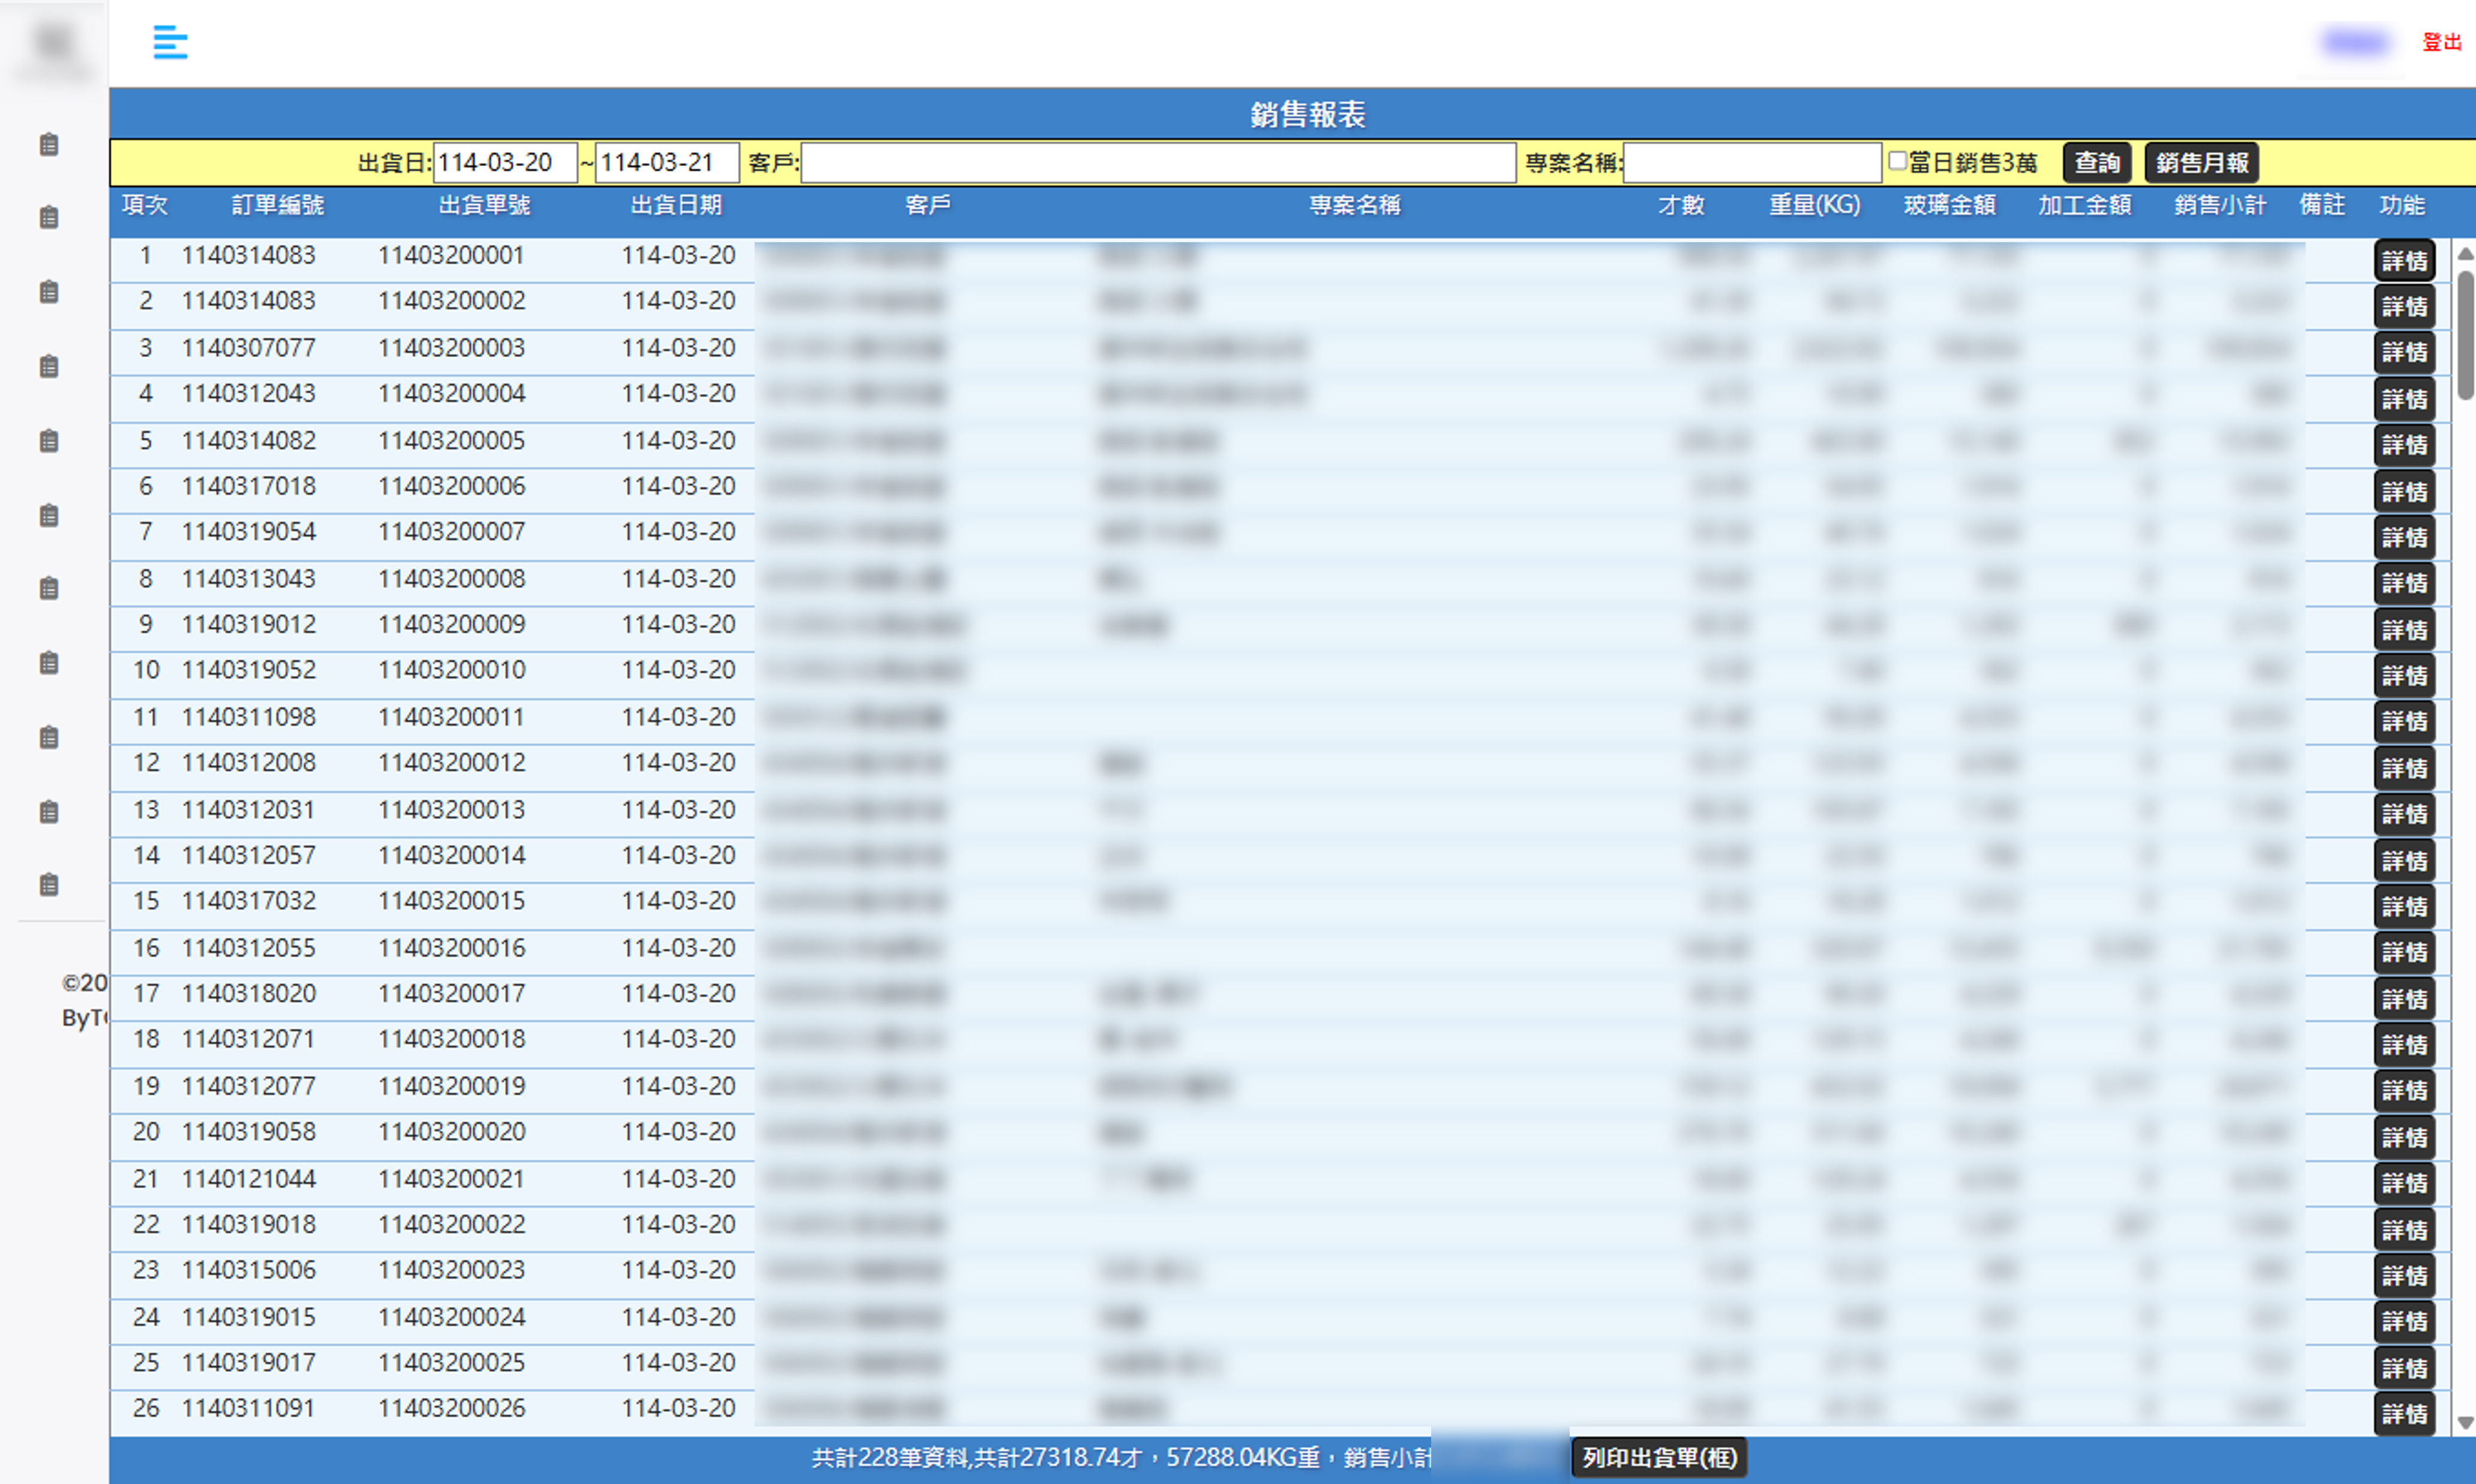Viewport: 2476px width, 1484px height.
Task: Click the blurred logo atop sidebar
Action: 54,45
